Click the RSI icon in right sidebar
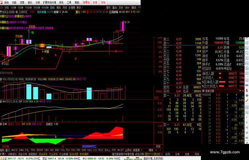The height and width of the screenshot is (160, 249). (x=247, y=85)
